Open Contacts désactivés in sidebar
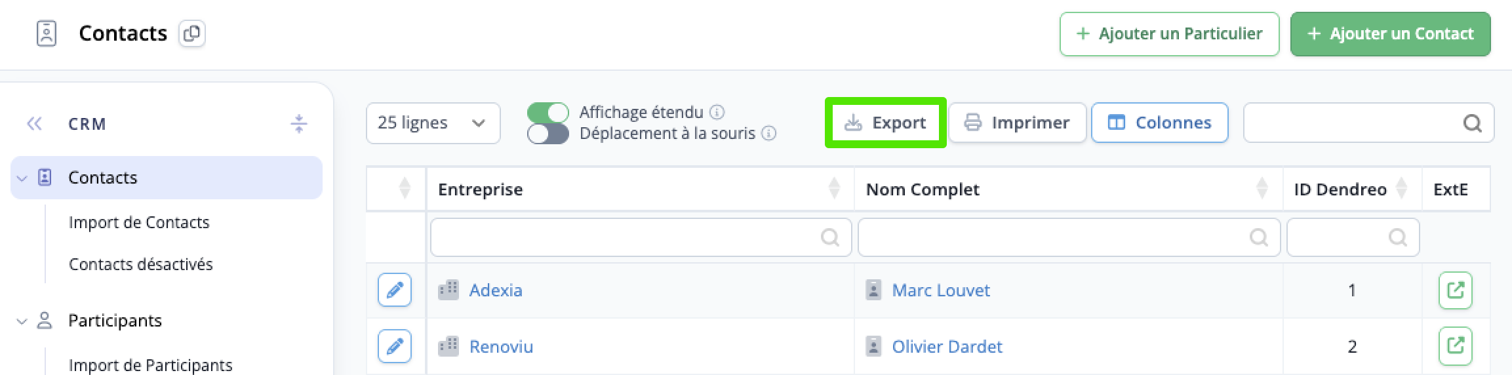1512x375 pixels. [x=141, y=264]
